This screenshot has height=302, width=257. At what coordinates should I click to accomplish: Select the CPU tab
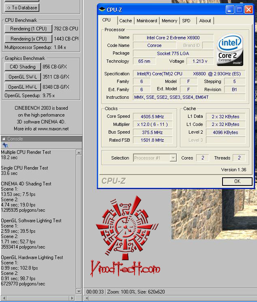(107, 20)
